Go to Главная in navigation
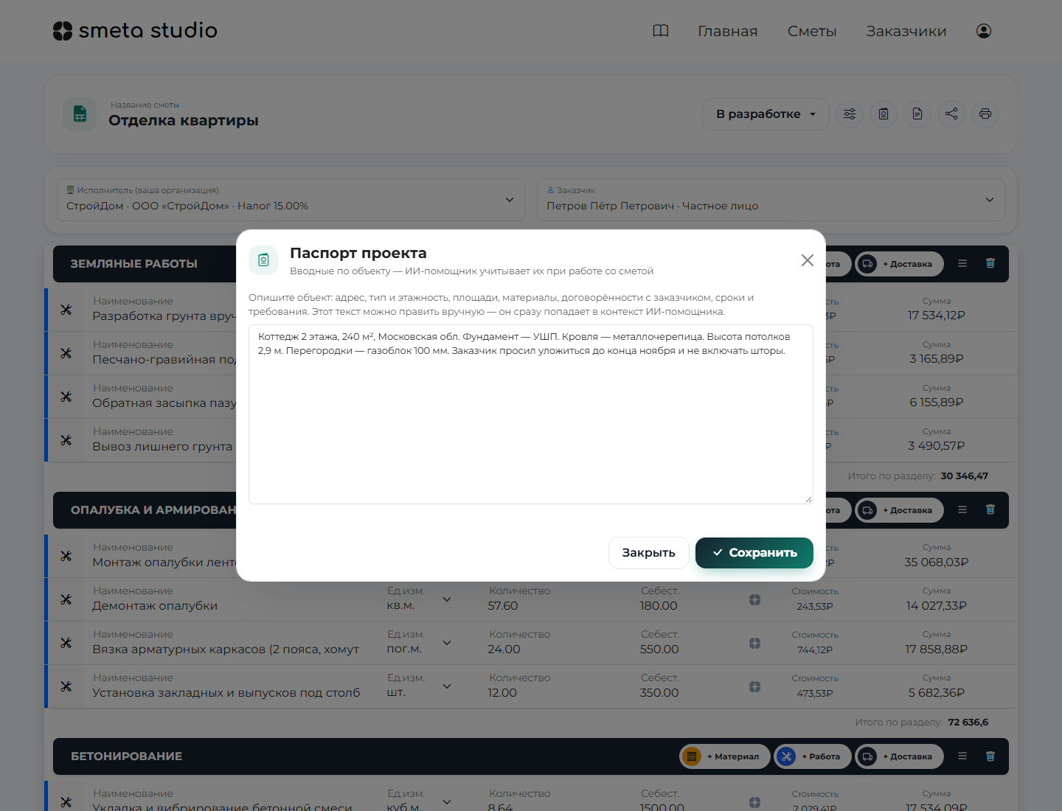The width and height of the screenshot is (1062, 811). [728, 31]
